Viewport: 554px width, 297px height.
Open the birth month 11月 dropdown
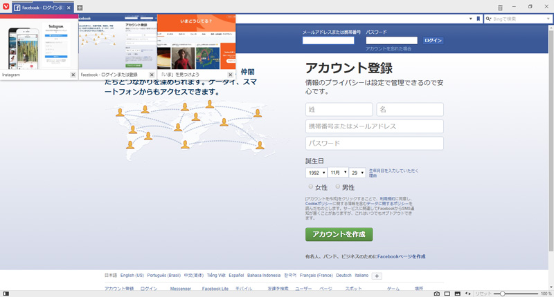point(338,172)
